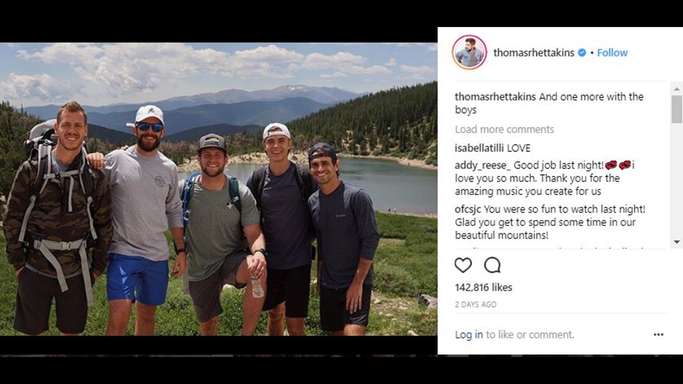The image size is (683, 384).
Task: View the 142,816 likes list
Action: pos(483,287)
